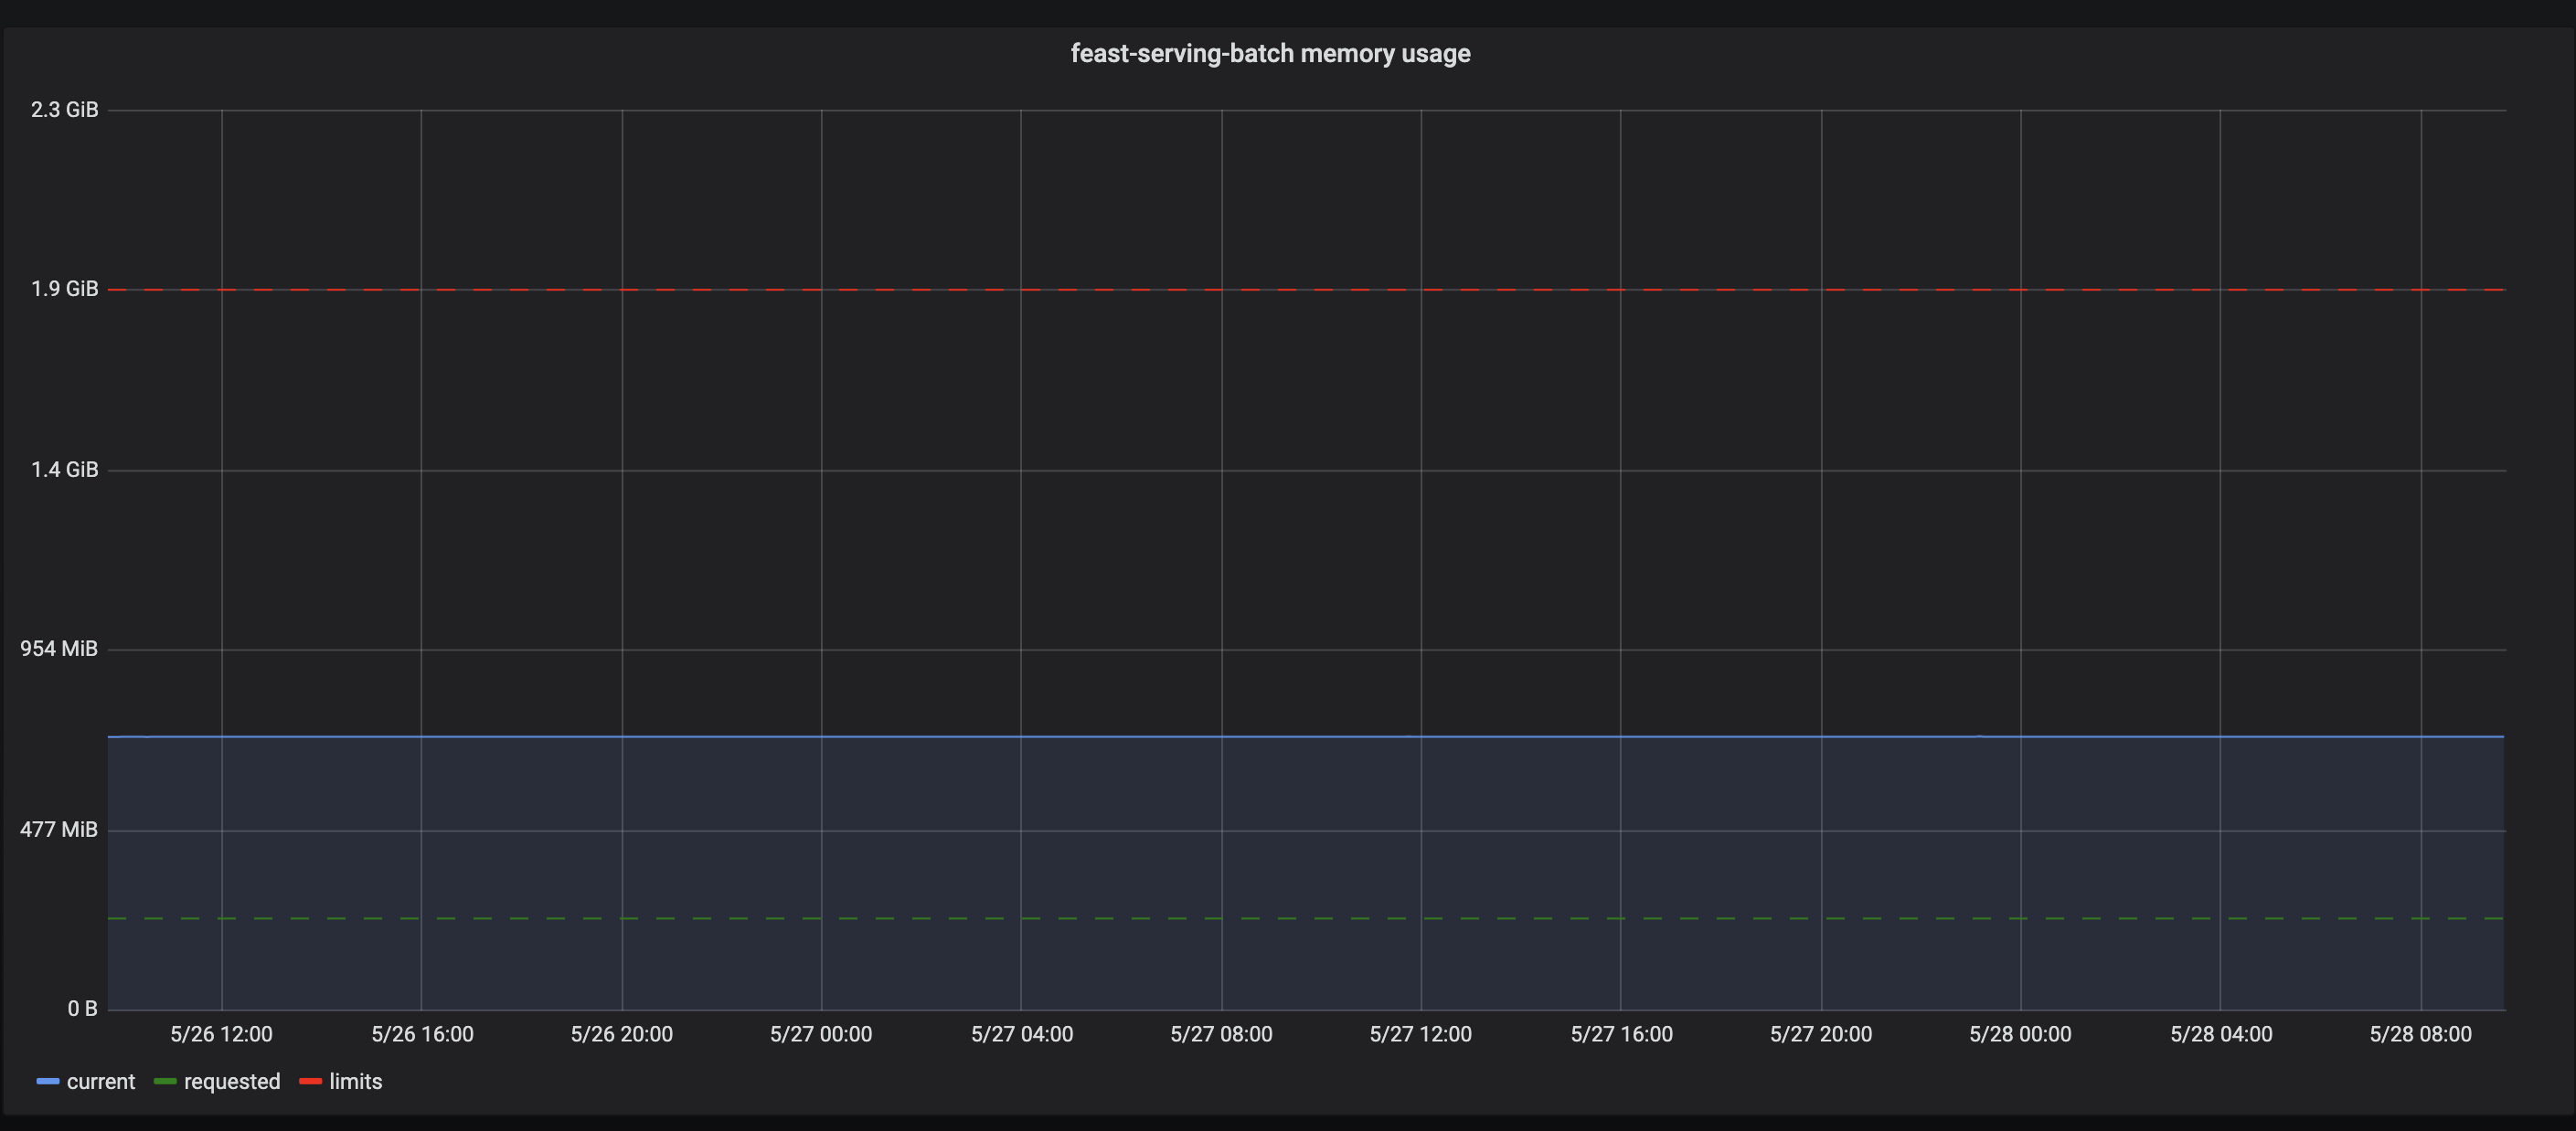Image resolution: width=2576 pixels, height=1131 pixels.
Task: Click the red limits legend marker
Action: (x=310, y=1081)
